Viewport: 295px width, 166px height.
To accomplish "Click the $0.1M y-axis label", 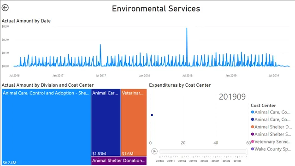I will pos(6,53).
